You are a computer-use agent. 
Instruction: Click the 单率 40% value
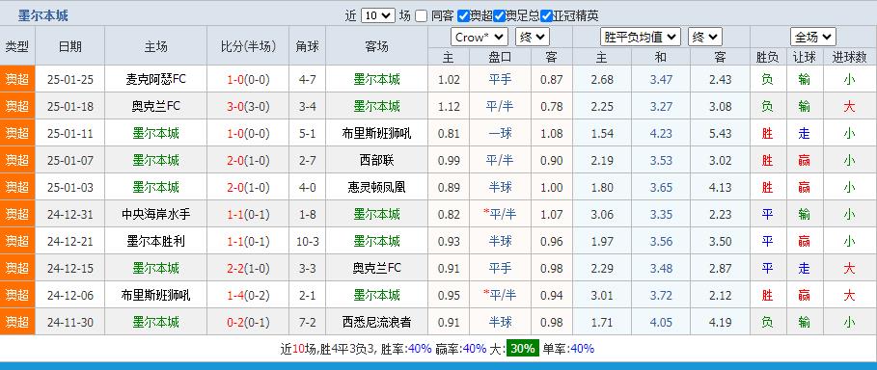tap(582, 349)
